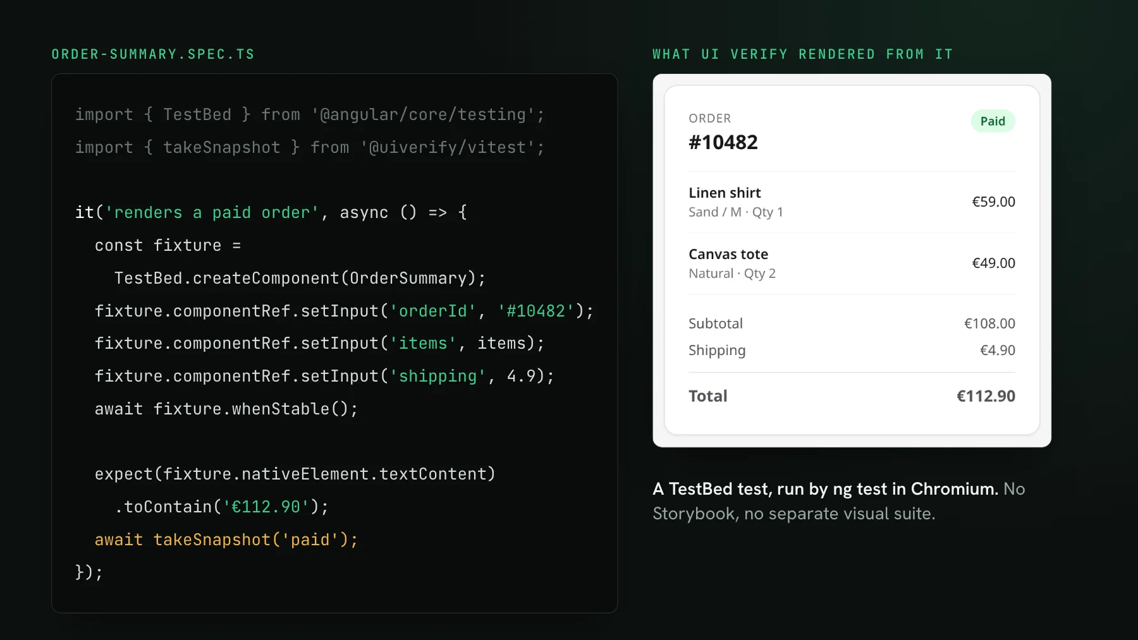Image resolution: width=1138 pixels, height=640 pixels.
Task: Select the import TestBed code line
Action: (x=310, y=114)
